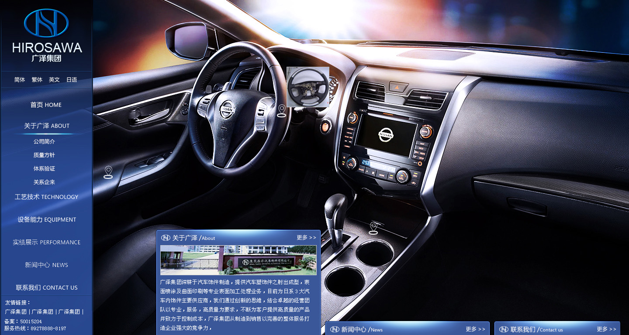Select the 质量方针 submenu item
The height and width of the screenshot is (335, 629).
click(x=44, y=155)
